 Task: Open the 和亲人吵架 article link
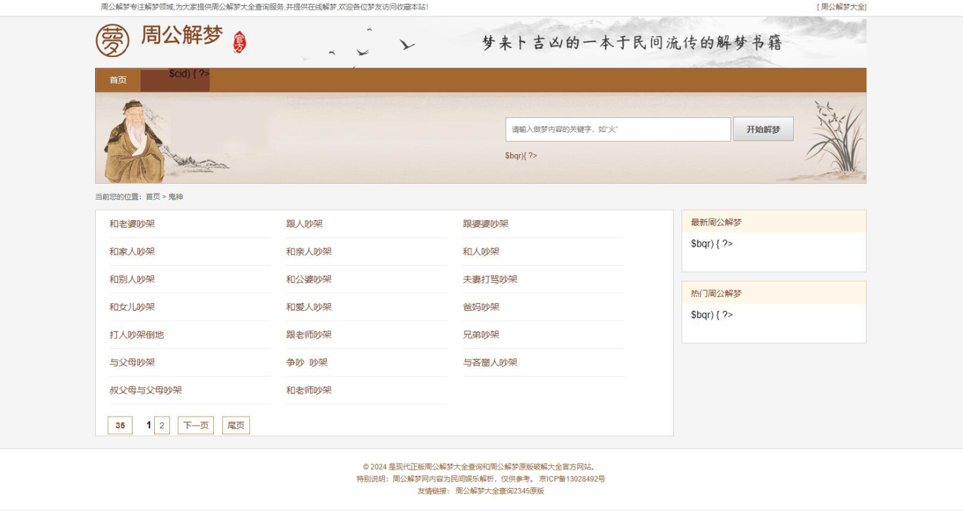pos(309,251)
